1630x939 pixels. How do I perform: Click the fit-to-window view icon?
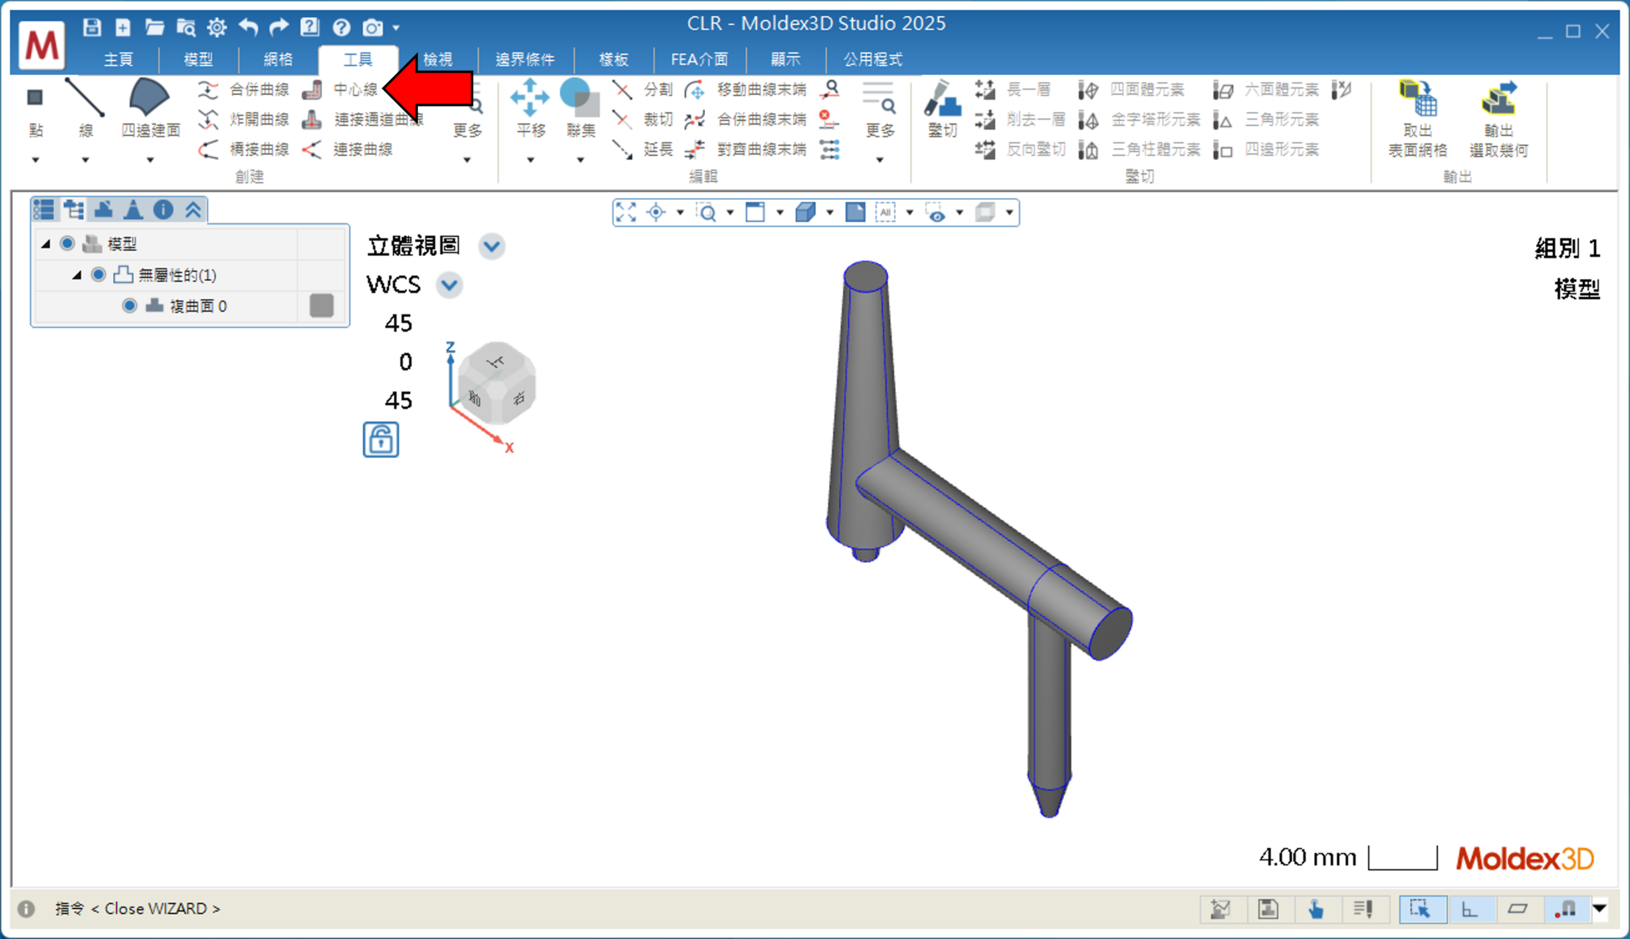coord(626,212)
